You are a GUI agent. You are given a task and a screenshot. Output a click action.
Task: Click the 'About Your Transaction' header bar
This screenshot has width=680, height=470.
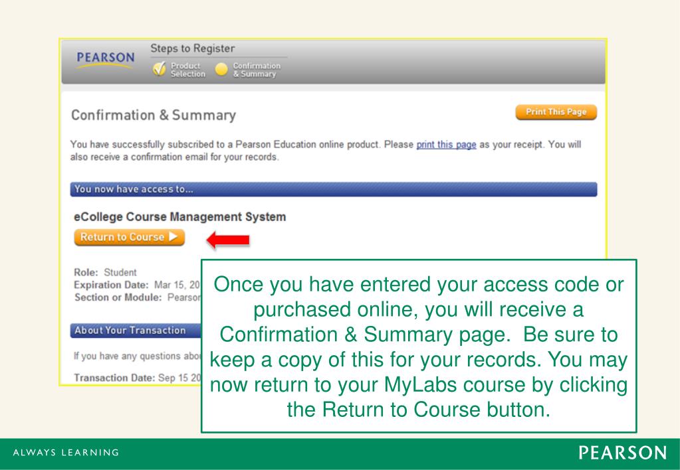136,331
